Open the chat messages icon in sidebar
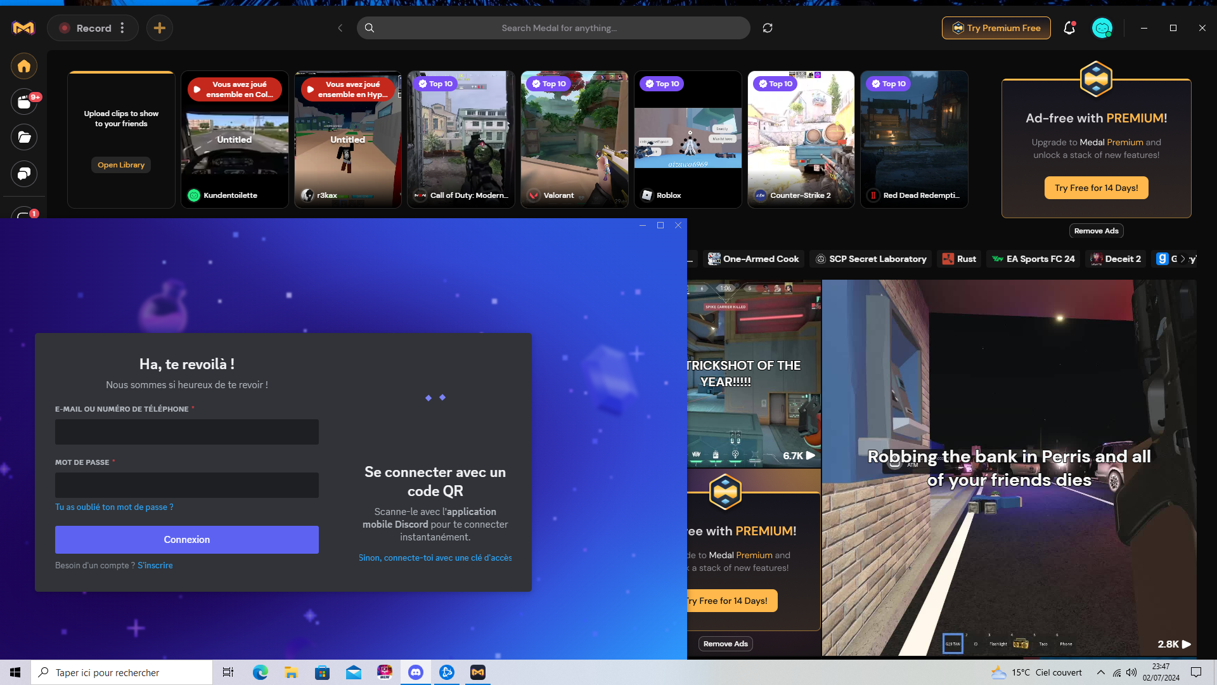This screenshot has height=685, width=1217. pos(24,174)
